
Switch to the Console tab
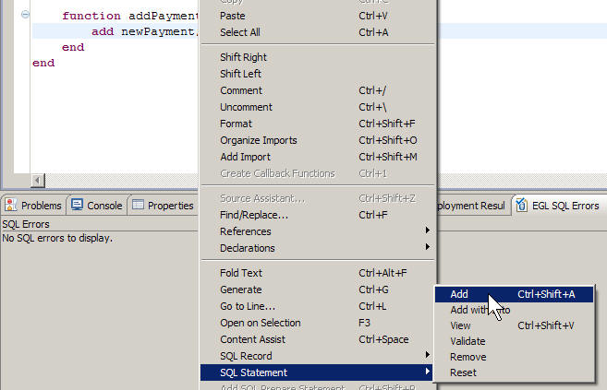97,205
